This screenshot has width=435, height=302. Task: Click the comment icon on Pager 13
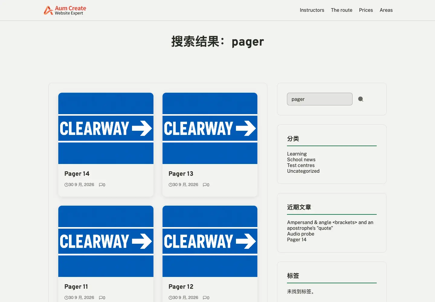205,185
